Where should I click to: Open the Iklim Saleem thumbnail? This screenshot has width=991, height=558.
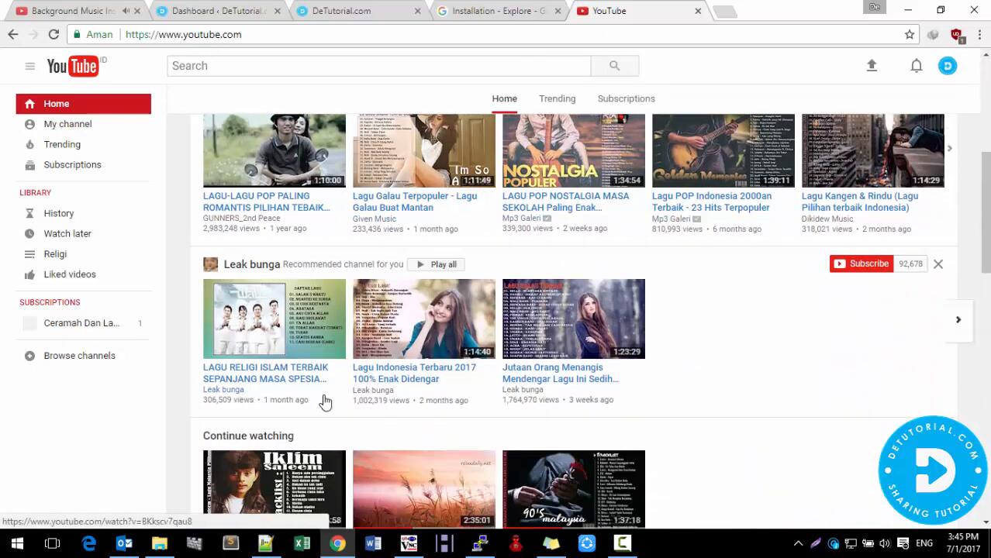coord(275,489)
